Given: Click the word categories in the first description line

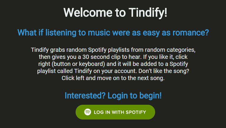Looking at the screenshot, I should click(181, 50).
